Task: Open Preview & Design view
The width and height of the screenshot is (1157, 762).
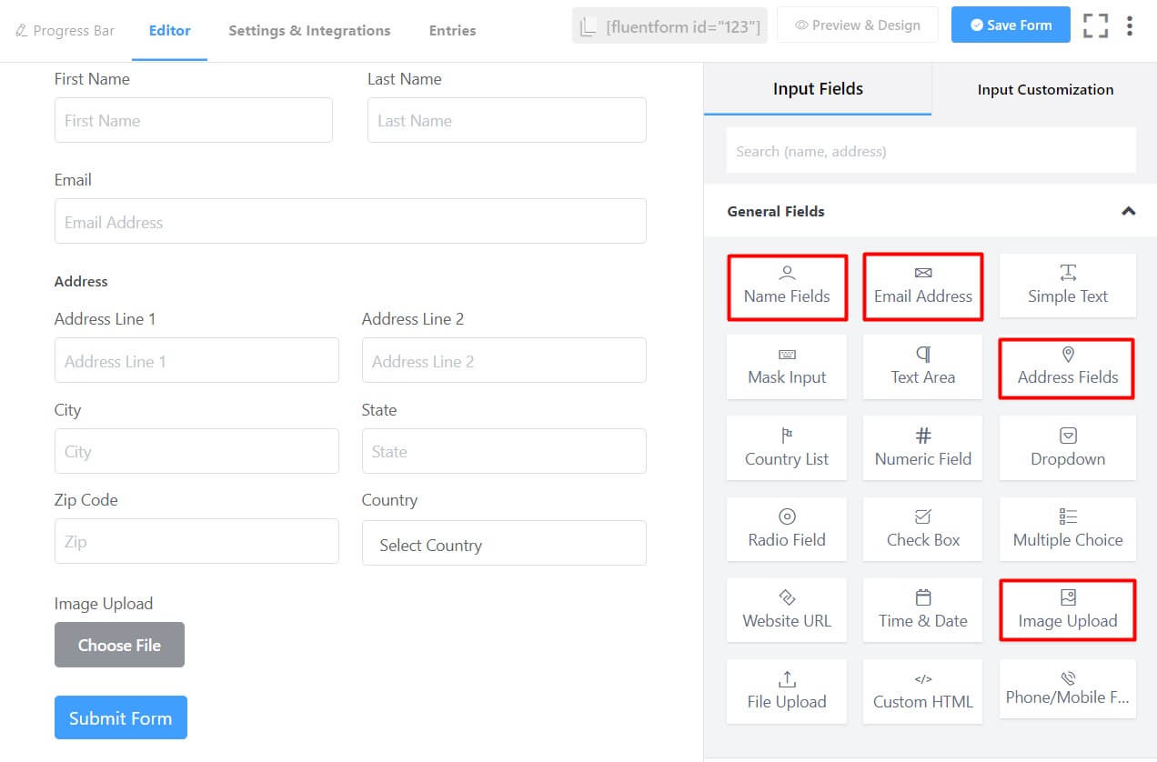Action: 856,25
